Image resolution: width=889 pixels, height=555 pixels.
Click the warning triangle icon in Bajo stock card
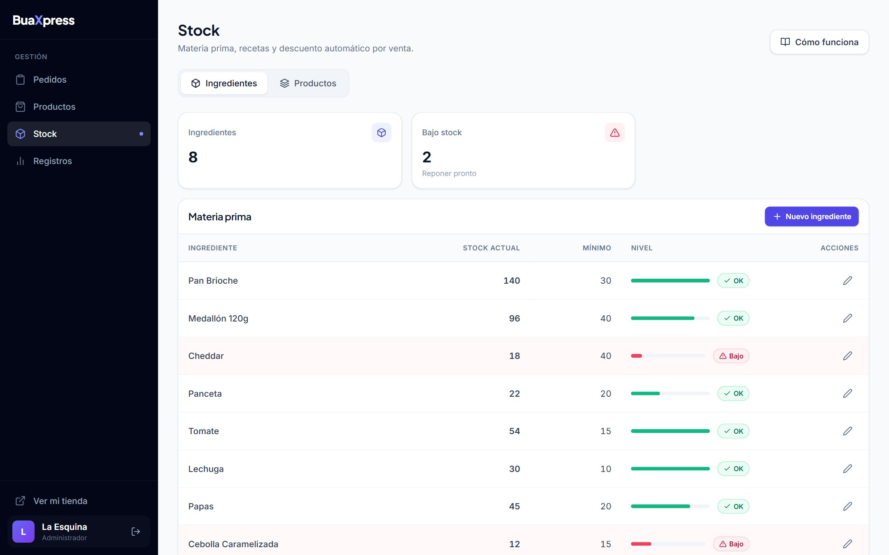click(614, 133)
